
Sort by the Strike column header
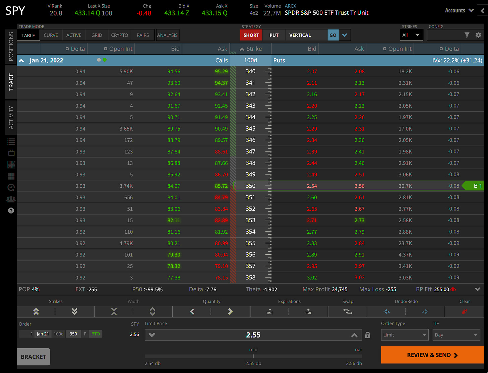click(x=250, y=49)
